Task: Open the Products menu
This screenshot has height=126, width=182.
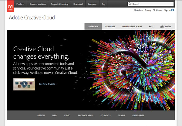Action: pos(20,4)
